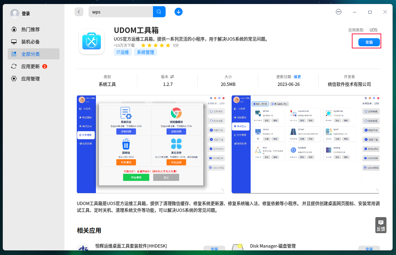Click the five-star rating row
This screenshot has height=255, width=396.
point(155,45)
